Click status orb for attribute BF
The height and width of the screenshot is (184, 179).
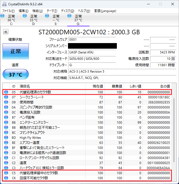(6, 148)
